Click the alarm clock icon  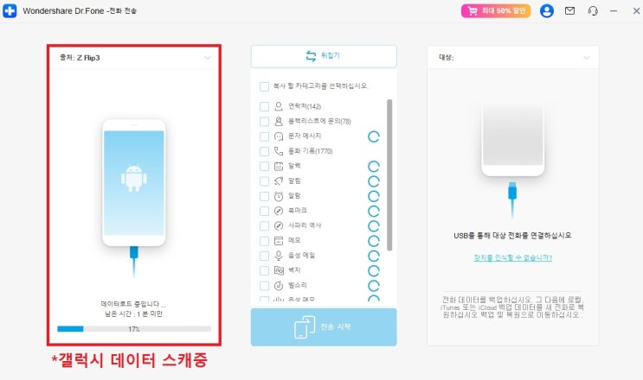[279, 196]
